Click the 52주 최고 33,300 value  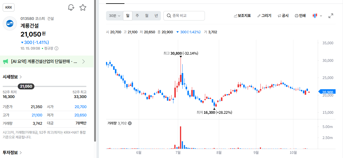[x=81, y=97]
